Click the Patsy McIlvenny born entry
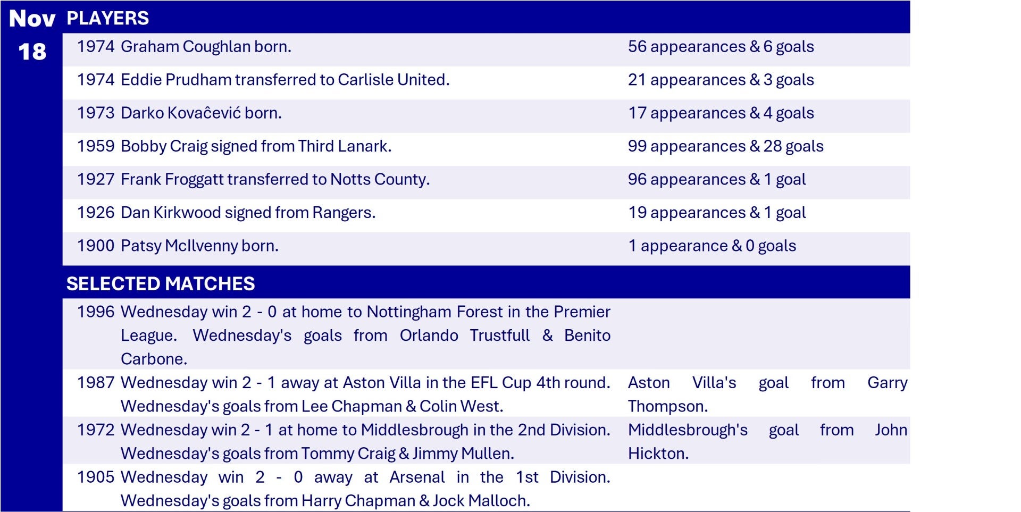Screen dimensions: 1021x512 [x=199, y=246]
